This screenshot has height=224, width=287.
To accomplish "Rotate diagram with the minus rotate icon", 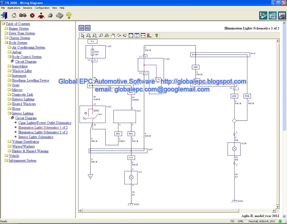I will 119,36.
